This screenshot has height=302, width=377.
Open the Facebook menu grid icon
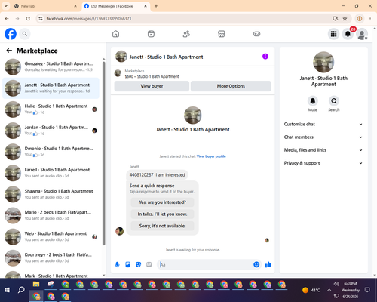tap(333, 34)
